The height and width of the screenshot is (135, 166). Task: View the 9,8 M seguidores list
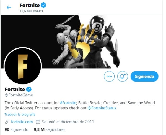tap(49, 129)
